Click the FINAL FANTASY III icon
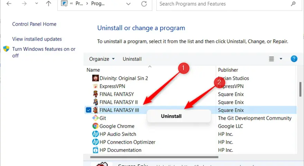 [95, 110]
